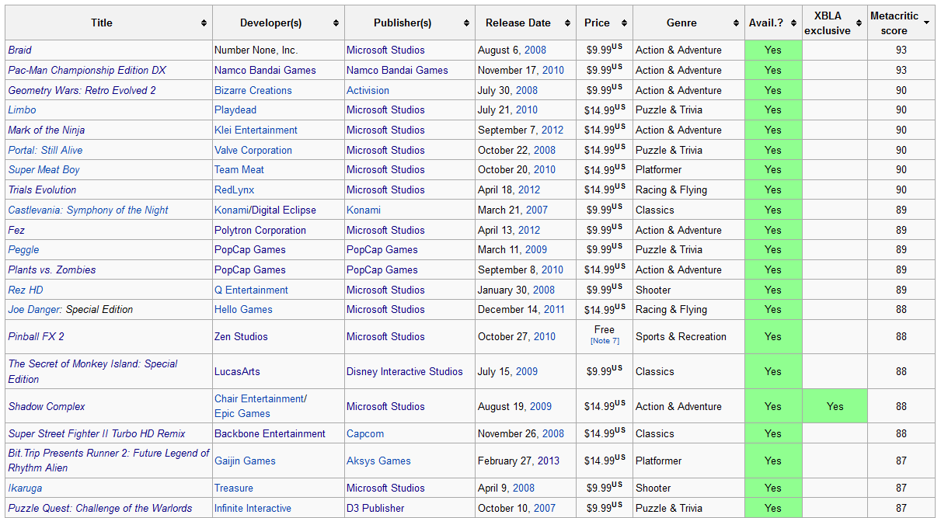Open Bit.Trip Presents Runner 2 link
Viewport: 941px width, 518px height.
point(109,461)
